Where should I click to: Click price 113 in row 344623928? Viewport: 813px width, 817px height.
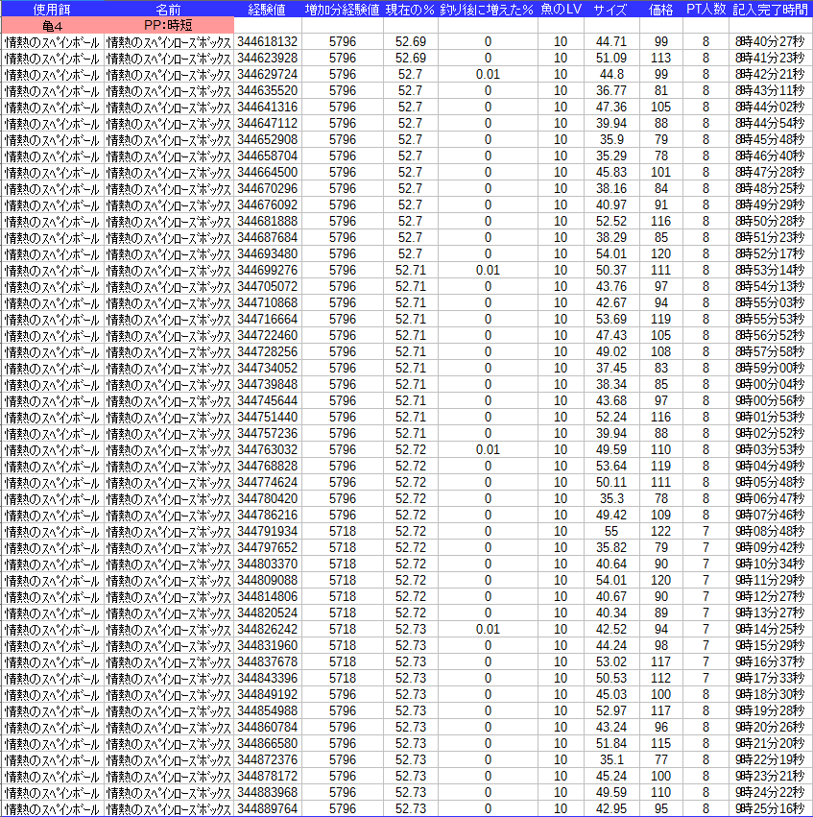(661, 58)
